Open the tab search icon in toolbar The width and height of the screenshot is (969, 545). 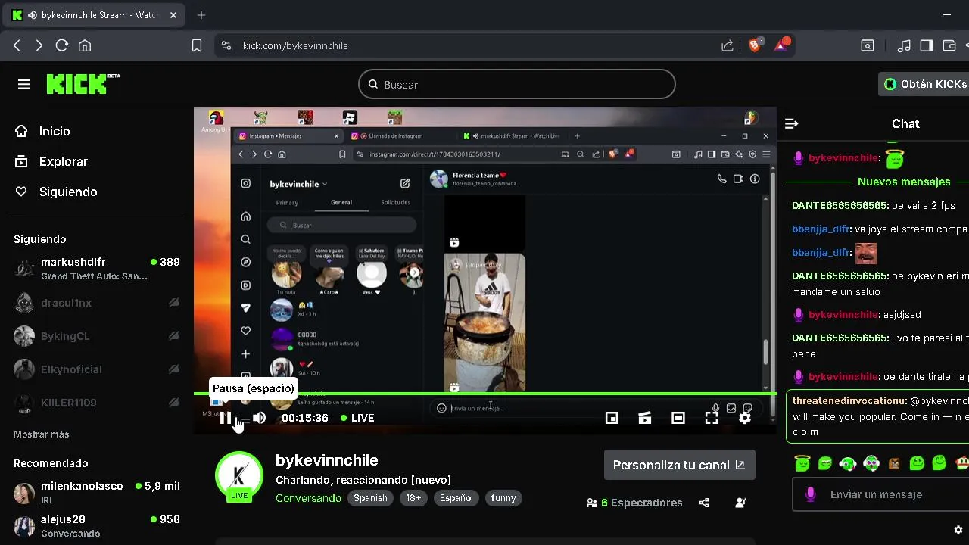pos(868,45)
